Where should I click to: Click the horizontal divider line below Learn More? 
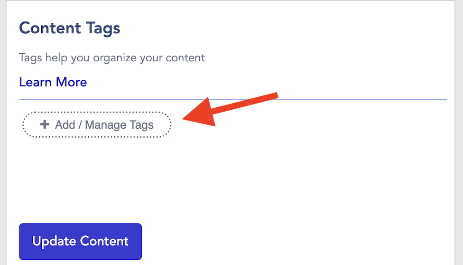(x=233, y=100)
